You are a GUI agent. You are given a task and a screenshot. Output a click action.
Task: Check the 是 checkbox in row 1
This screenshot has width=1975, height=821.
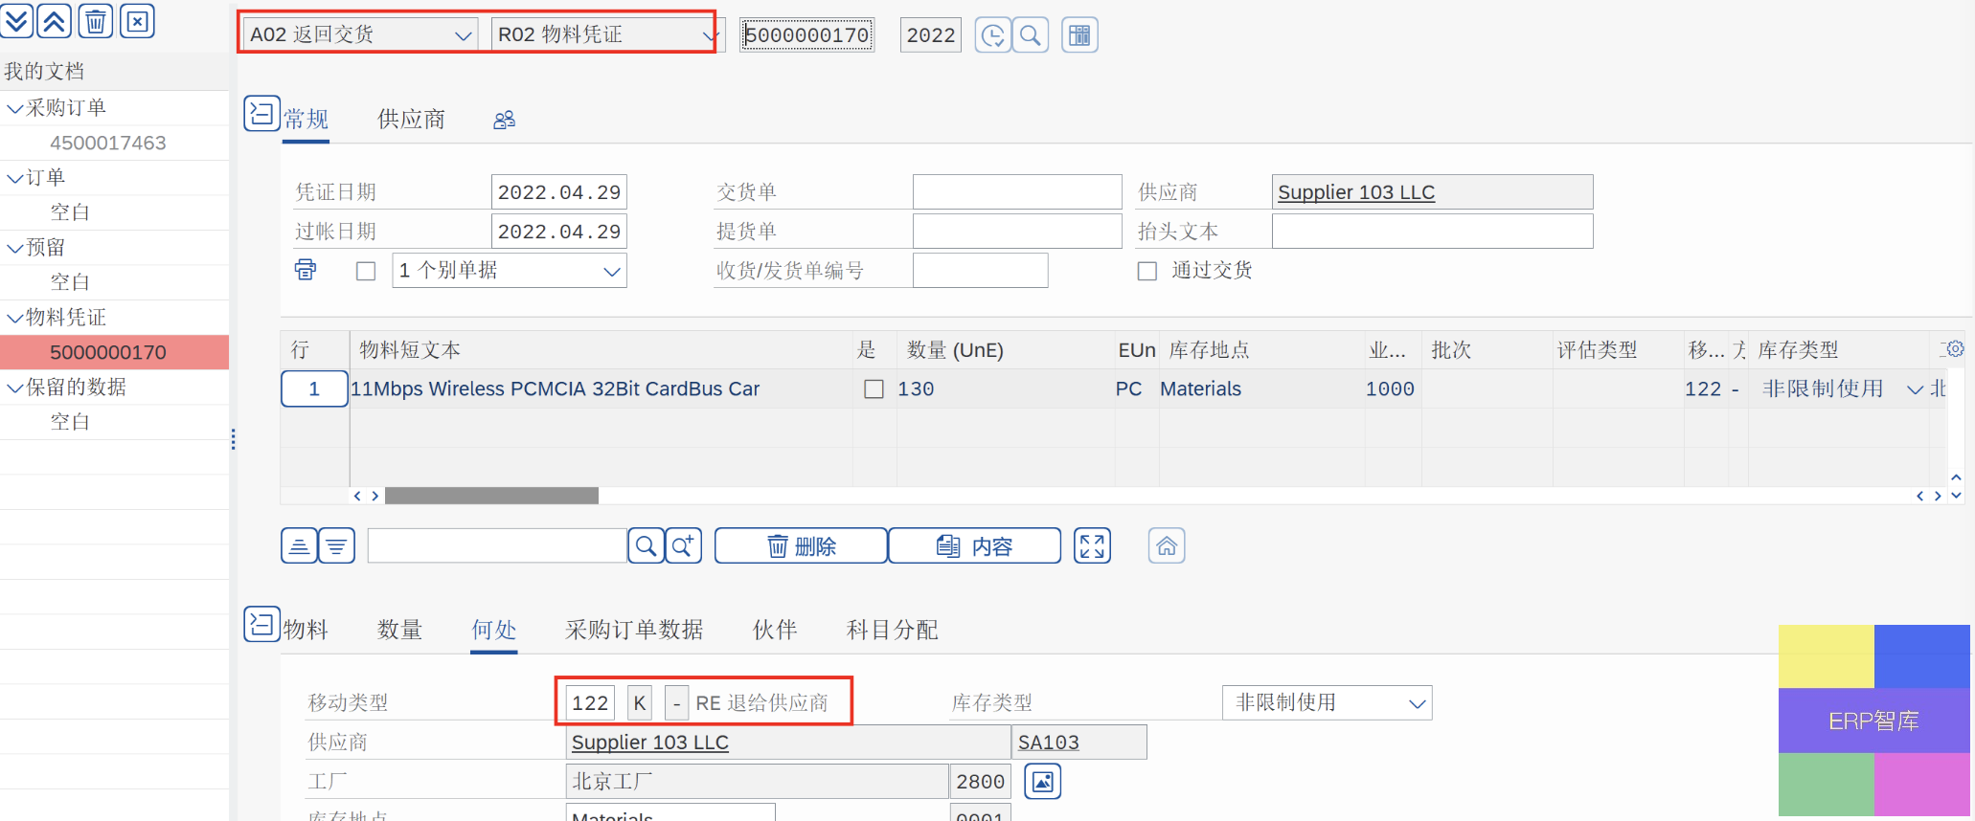tap(874, 389)
